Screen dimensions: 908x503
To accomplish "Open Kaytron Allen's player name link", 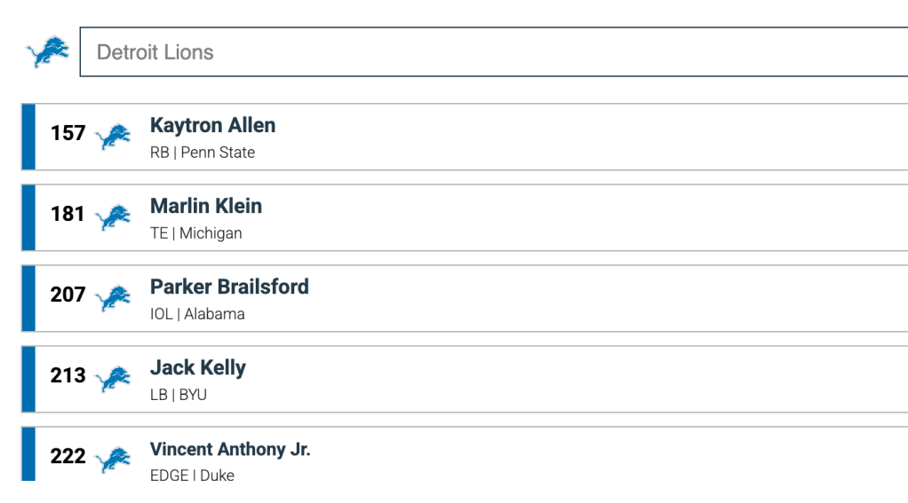I will point(212,125).
